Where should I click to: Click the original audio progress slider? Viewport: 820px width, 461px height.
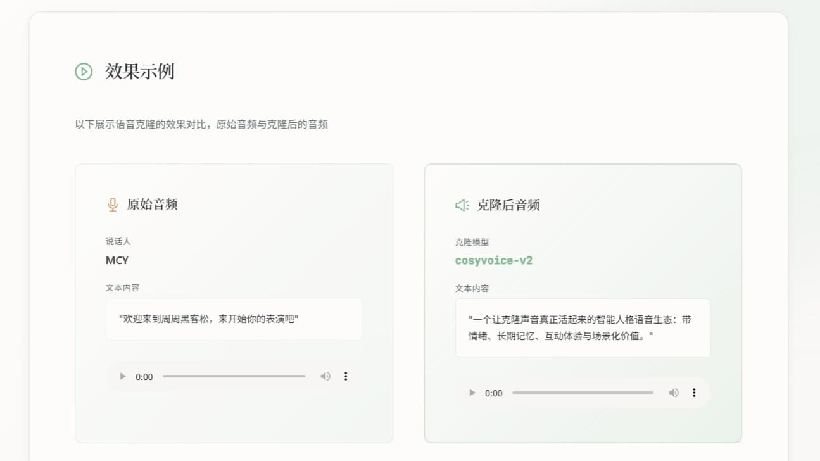(x=234, y=376)
